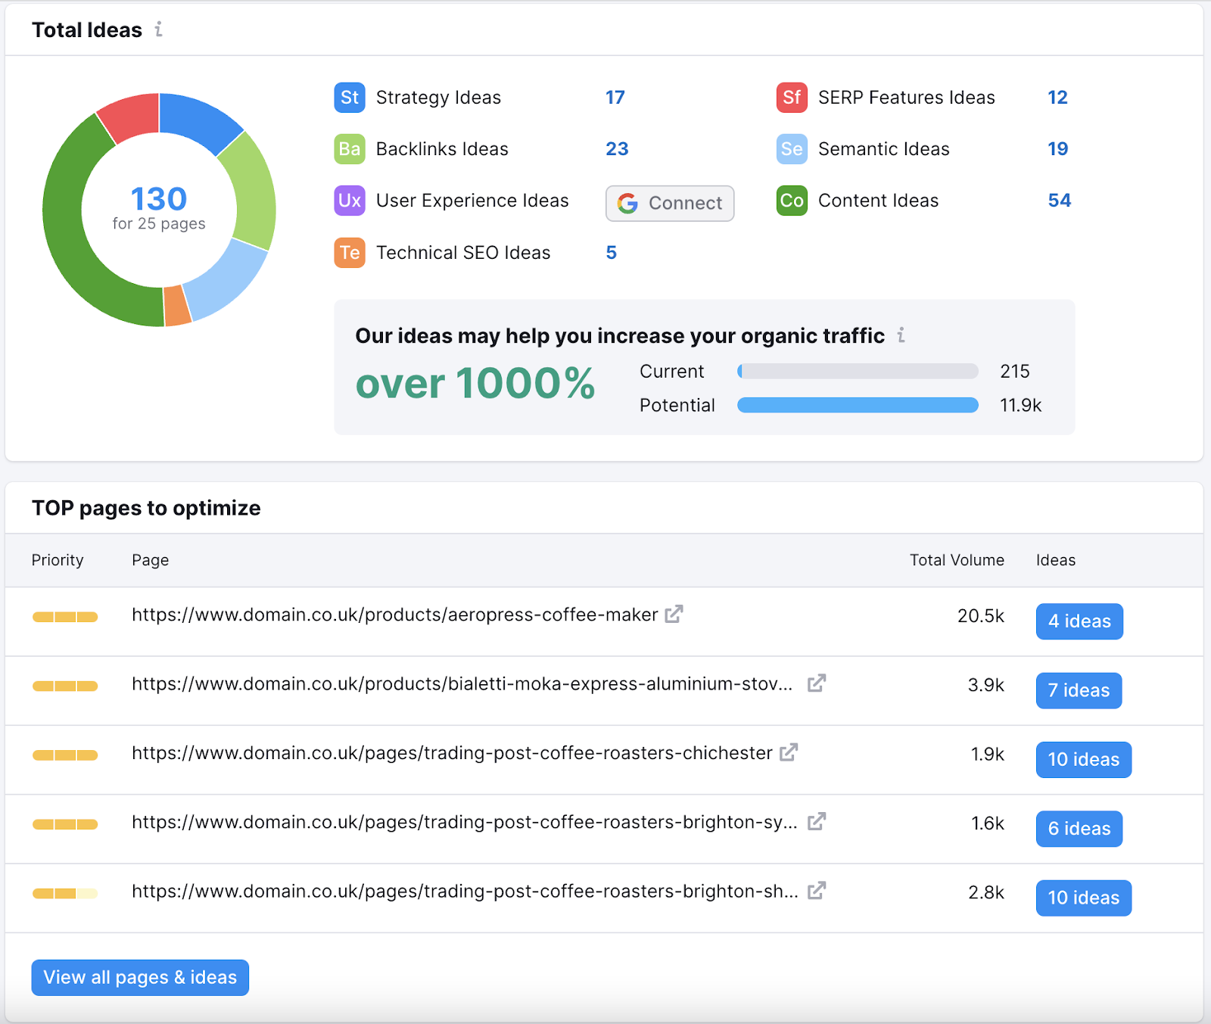Open the bialetti-moka-express page via external link icon

point(816,683)
